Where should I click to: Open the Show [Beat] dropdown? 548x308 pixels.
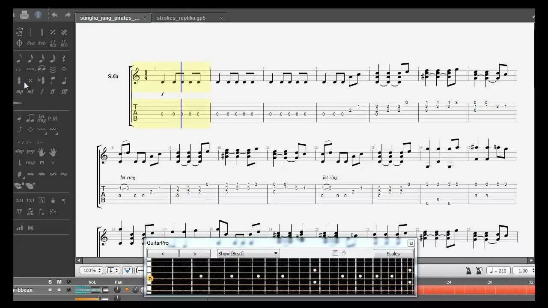pyautogui.click(x=248, y=253)
